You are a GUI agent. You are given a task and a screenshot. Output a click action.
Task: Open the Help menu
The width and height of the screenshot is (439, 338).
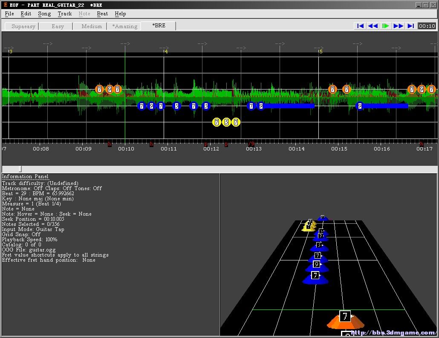click(x=120, y=14)
